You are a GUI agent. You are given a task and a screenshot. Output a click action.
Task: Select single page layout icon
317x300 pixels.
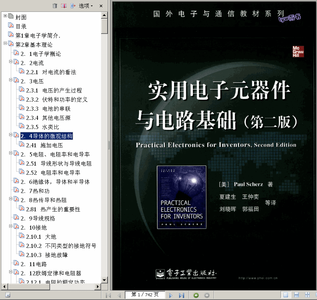(286, 295)
